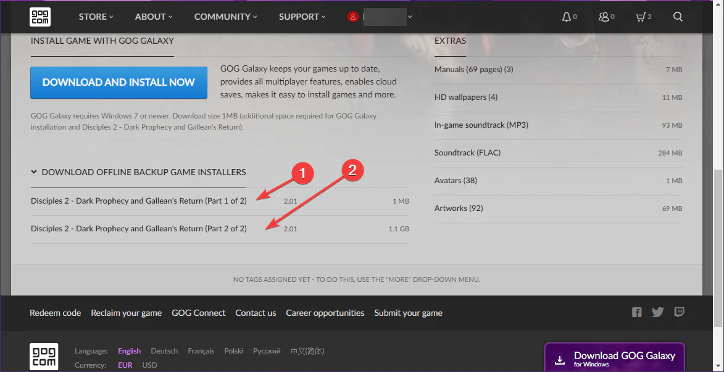Select EUR currency
The image size is (724, 372).
click(125, 365)
